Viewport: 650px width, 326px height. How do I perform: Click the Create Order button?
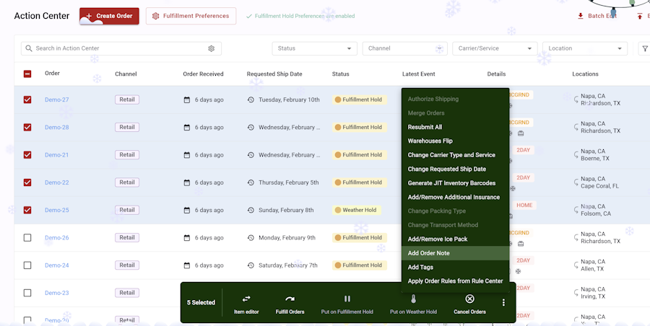(109, 16)
